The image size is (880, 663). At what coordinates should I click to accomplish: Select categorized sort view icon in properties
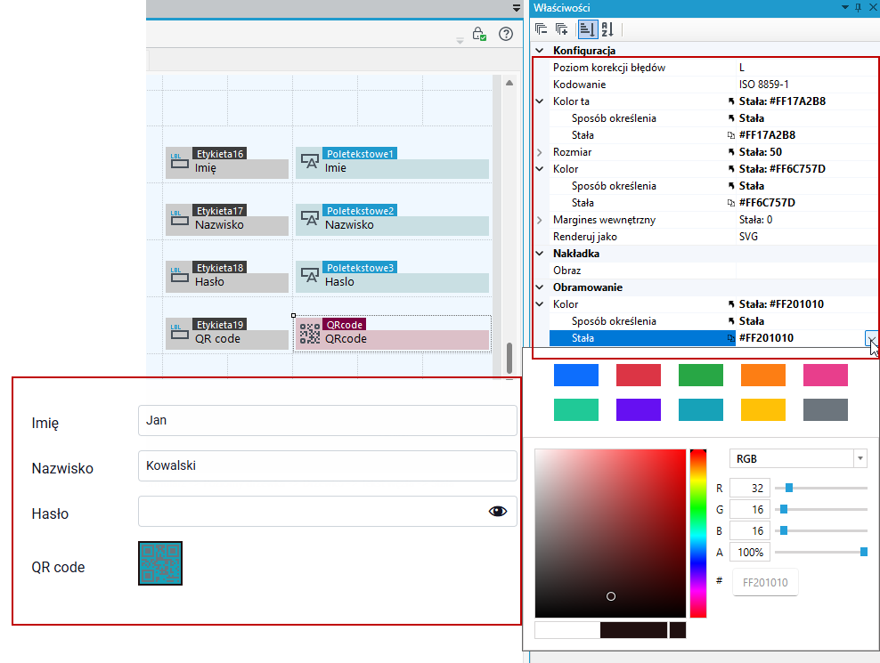[587, 29]
